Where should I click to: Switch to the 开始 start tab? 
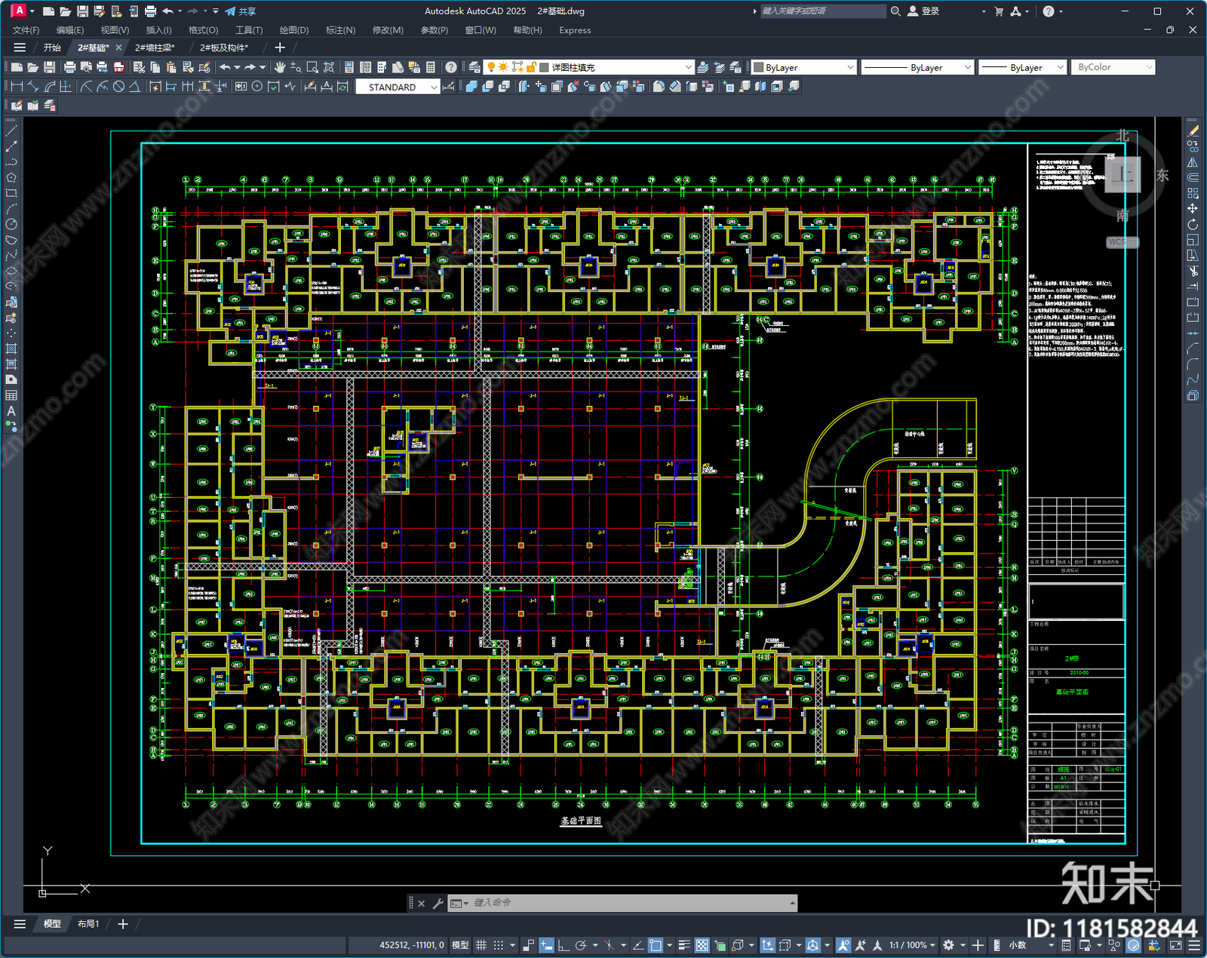pyautogui.click(x=52, y=48)
